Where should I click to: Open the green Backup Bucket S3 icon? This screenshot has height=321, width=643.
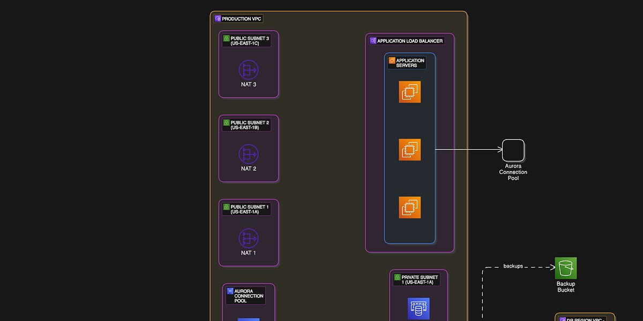click(565, 266)
